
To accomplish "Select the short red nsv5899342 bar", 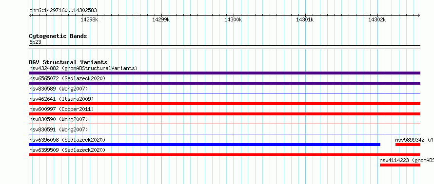I will point(408,145).
